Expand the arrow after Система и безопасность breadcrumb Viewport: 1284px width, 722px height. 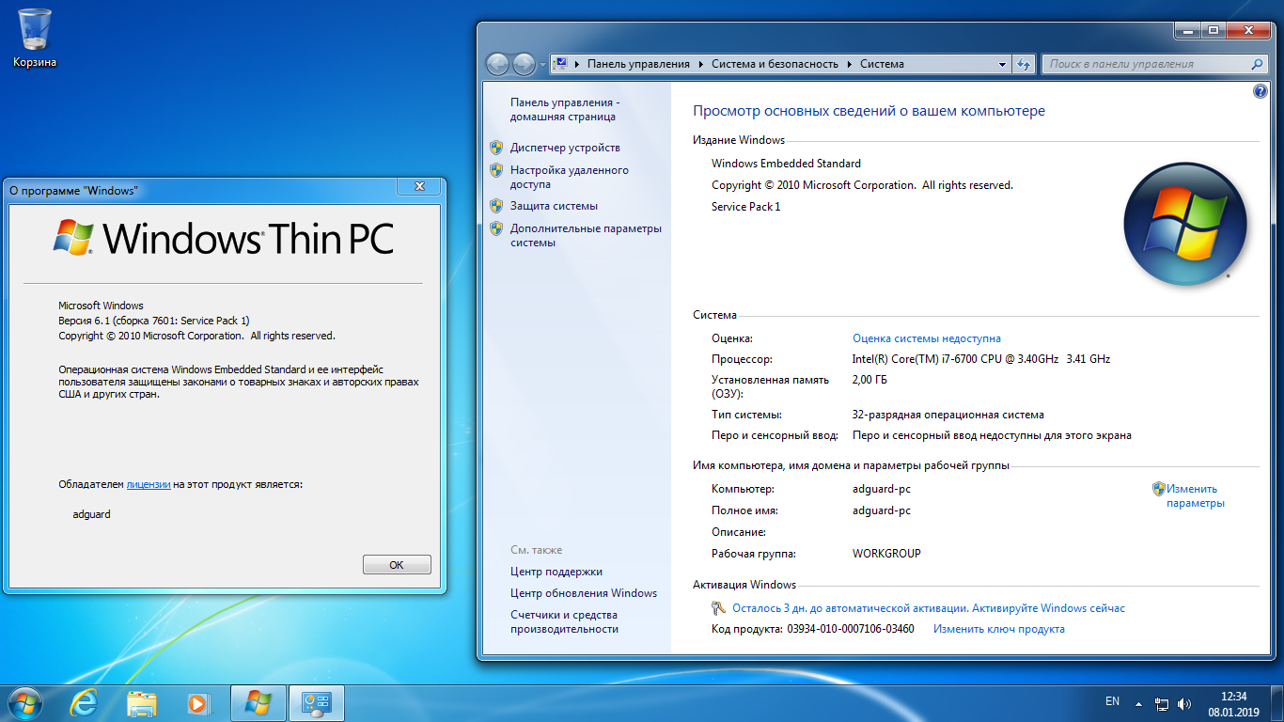(x=849, y=64)
